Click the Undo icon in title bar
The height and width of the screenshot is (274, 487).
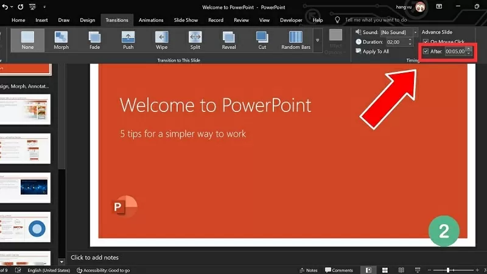[x=4, y=7]
